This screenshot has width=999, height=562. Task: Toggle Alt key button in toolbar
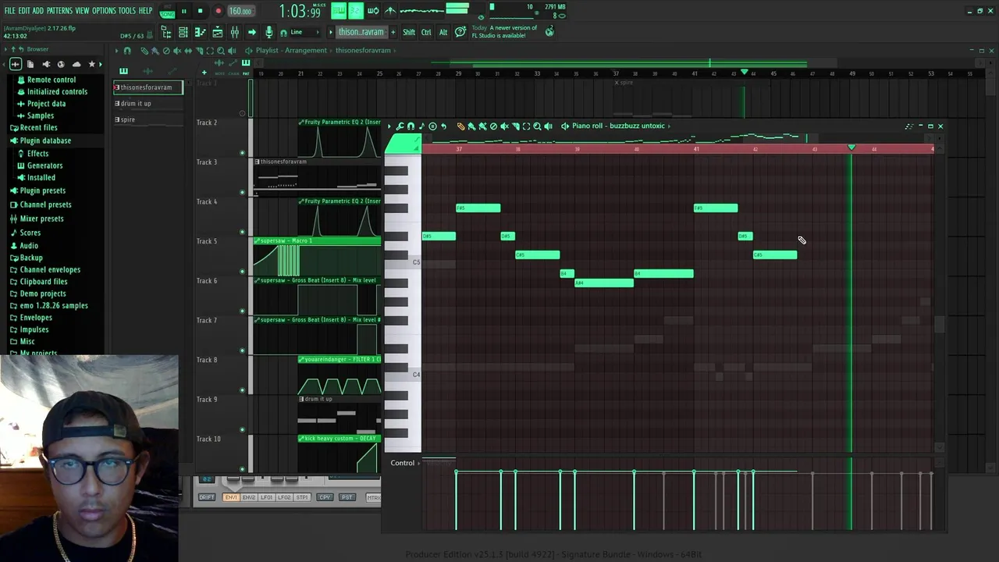(443, 32)
